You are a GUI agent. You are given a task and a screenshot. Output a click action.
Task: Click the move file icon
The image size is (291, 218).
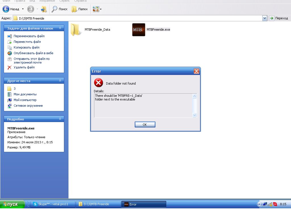pyautogui.click(x=10, y=42)
